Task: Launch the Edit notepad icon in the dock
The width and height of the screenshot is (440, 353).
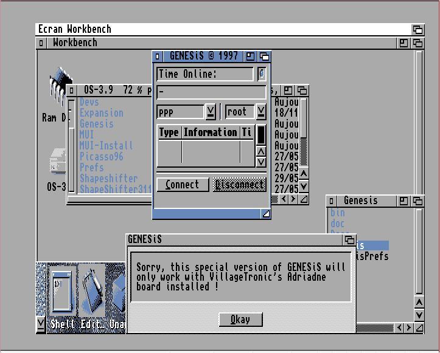Action: click(x=93, y=292)
